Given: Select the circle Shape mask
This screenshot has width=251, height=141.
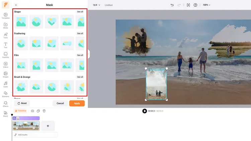Looking at the screenshot, I should coord(36,22).
